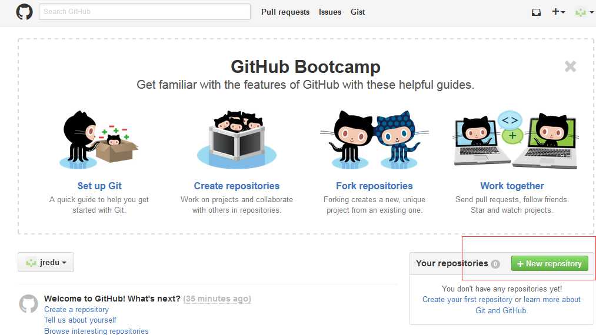Open Issues from the top navigation
Viewport: 596px width, 335px height.
[330, 12]
